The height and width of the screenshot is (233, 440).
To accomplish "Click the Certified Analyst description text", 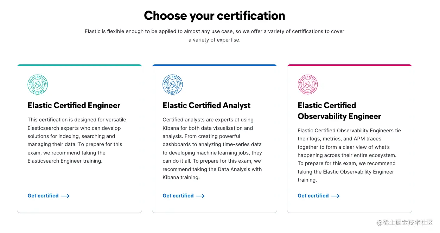I will 212,149.
